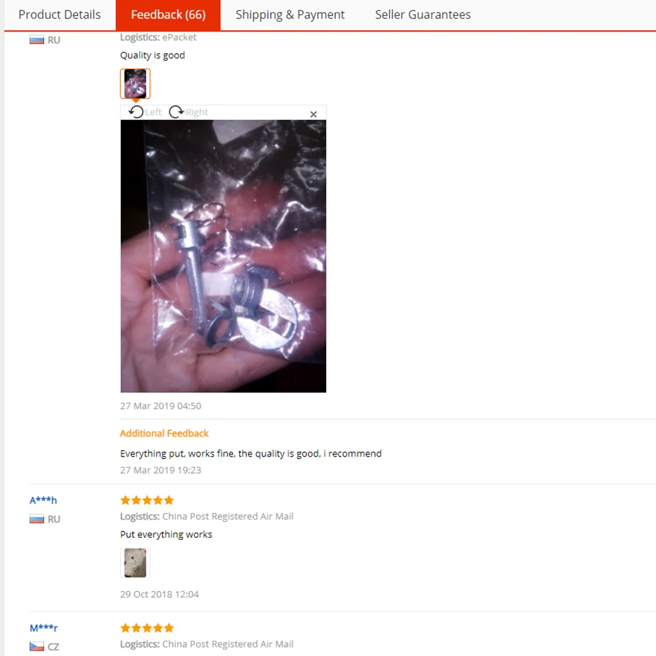Open the Product Details tab
Screen dimensions: 656x656
pos(60,14)
